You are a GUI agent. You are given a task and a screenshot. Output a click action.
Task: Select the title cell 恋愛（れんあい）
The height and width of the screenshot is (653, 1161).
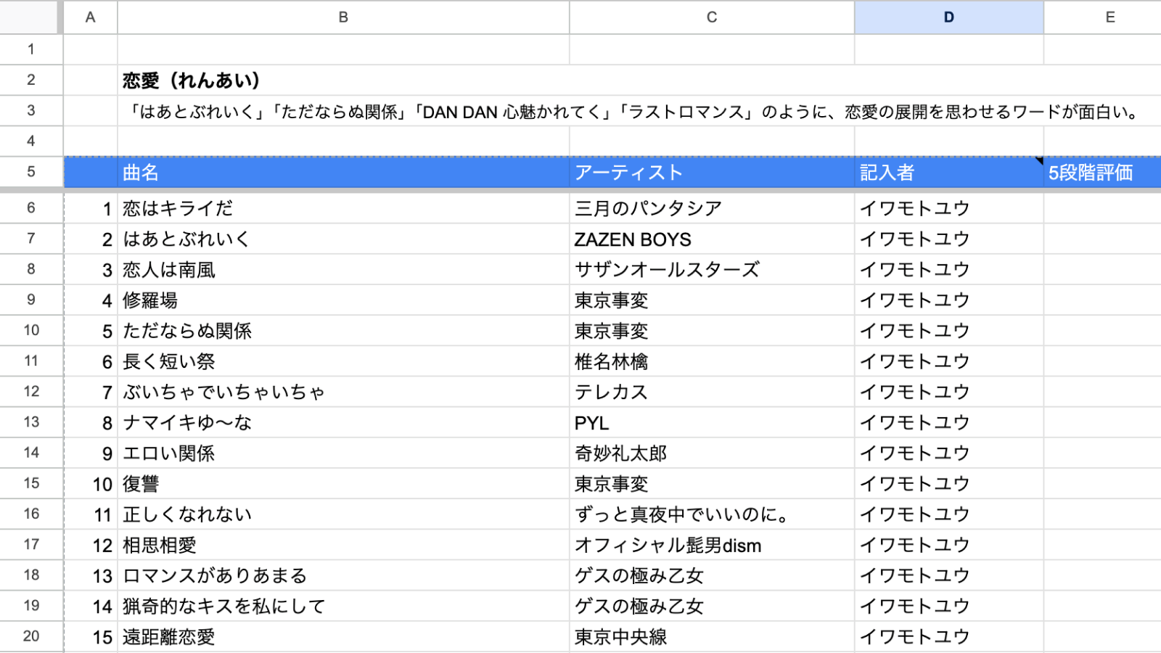(x=343, y=80)
